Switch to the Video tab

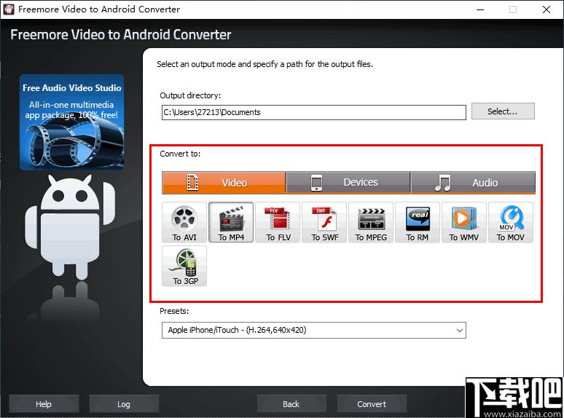tap(224, 183)
